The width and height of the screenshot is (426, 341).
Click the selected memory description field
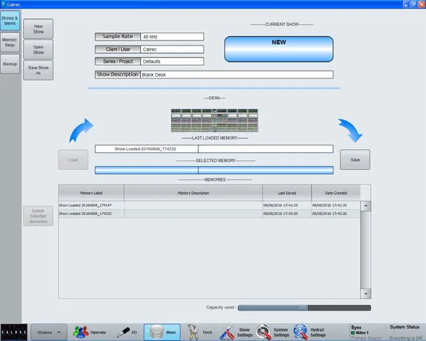(266, 170)
